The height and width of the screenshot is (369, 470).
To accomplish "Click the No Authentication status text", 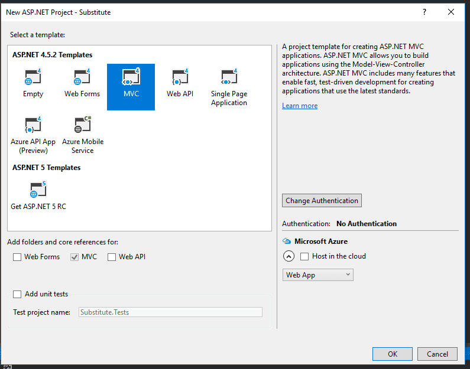I will pos(367,224).
